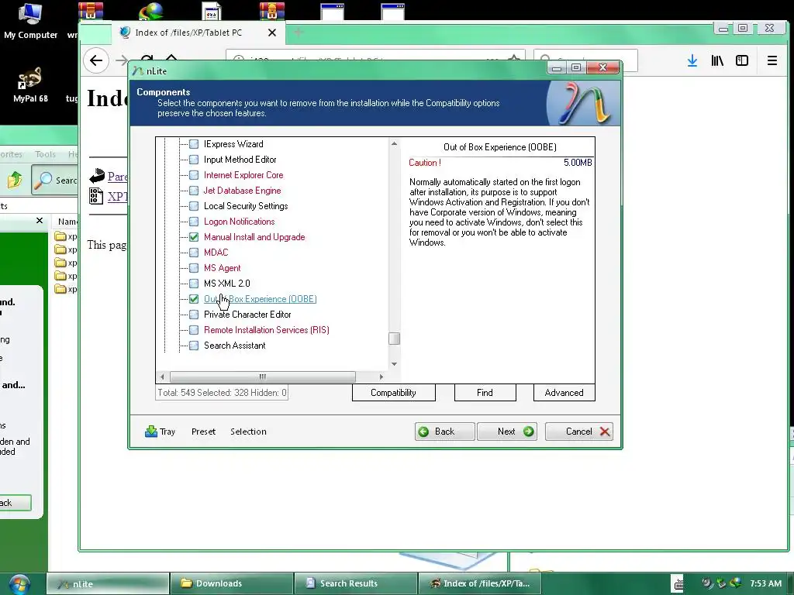
Task: Click the taskbar clock showing 7:53 AM
Action: pos(765,583)
